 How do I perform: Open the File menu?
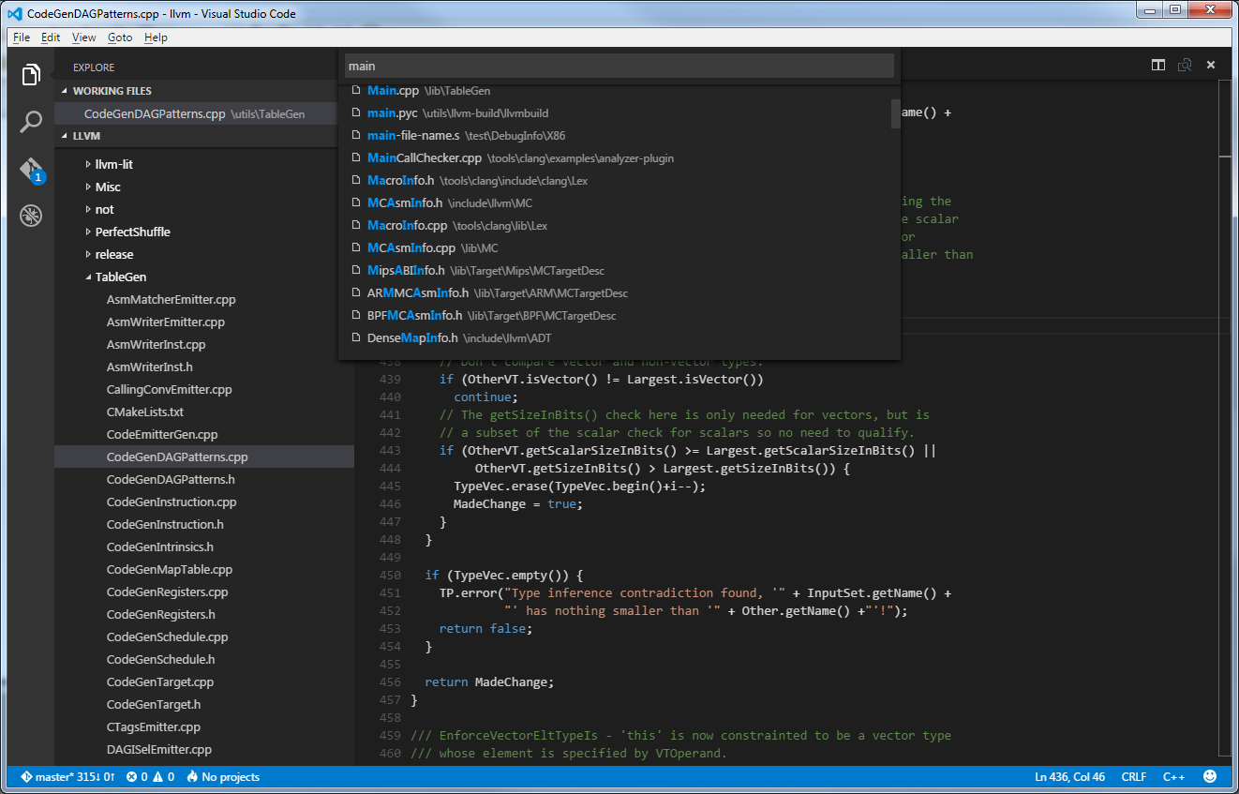pos(21,37)
